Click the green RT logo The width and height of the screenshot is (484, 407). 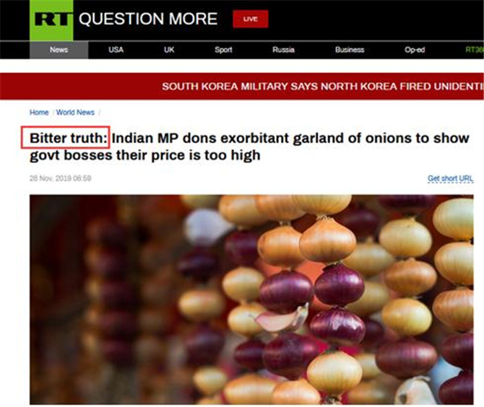51,20
